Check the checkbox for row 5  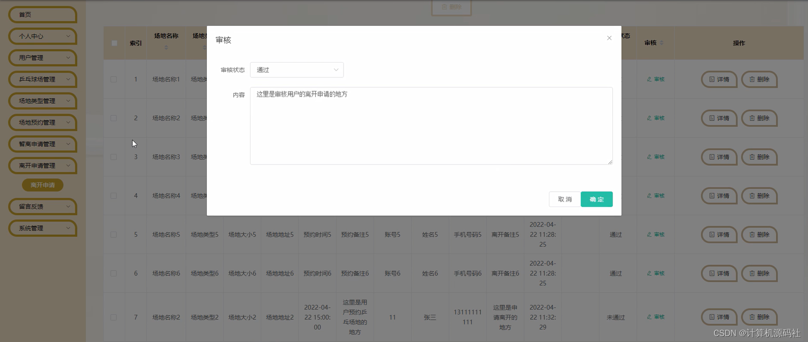click(113, 235)
